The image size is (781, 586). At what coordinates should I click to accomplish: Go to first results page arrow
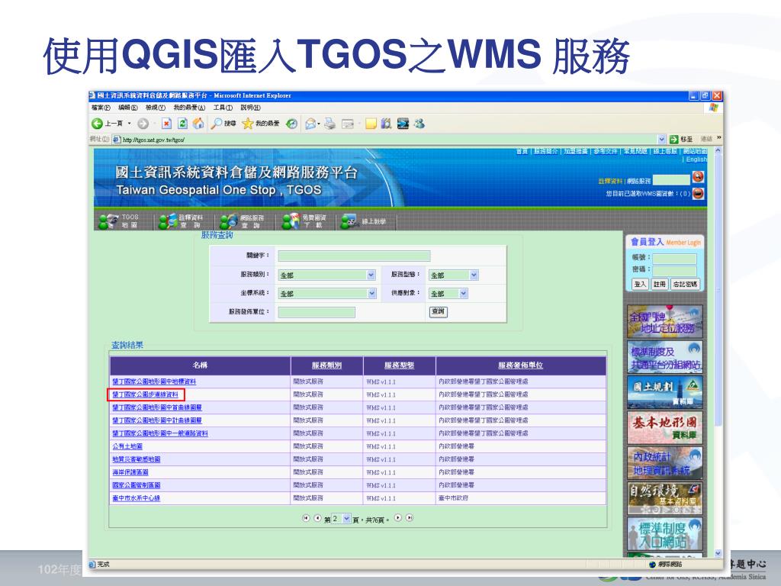(x=306, y=518)
